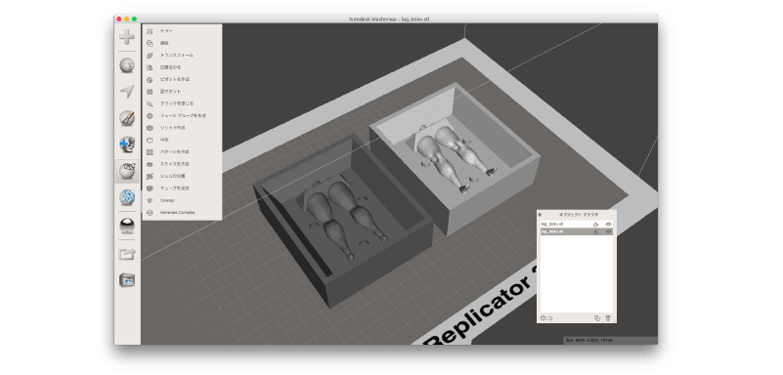Click the trash Delete icon in Object Browser
The height and width of the screenshot is (375, 783).
[608, 318]
